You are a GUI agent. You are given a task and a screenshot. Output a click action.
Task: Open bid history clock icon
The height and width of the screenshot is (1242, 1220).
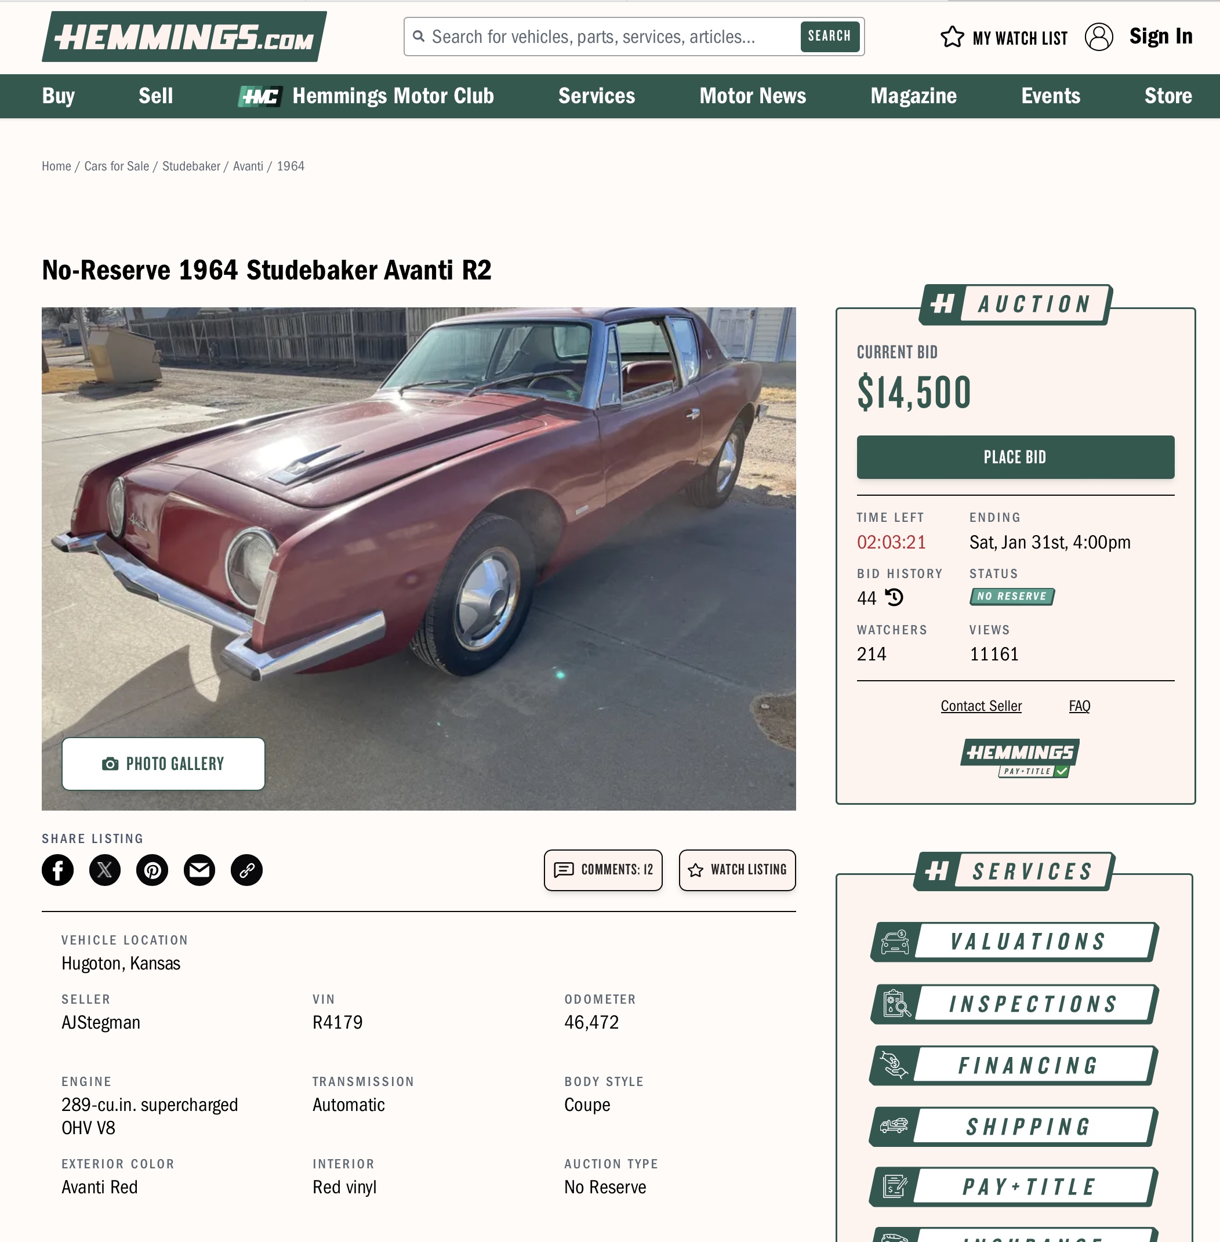coord(895,597)
